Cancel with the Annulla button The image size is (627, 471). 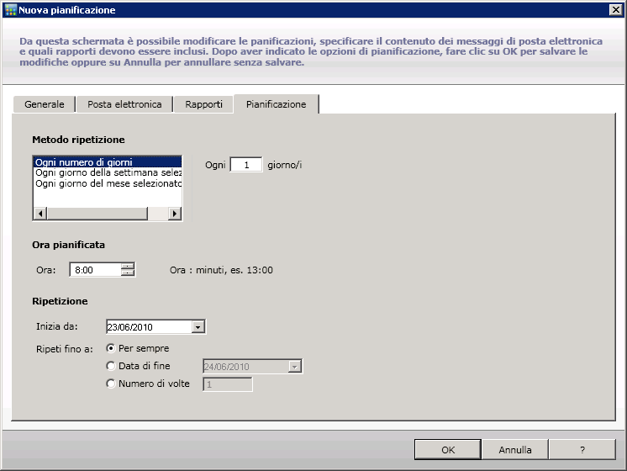coord(515,450)
